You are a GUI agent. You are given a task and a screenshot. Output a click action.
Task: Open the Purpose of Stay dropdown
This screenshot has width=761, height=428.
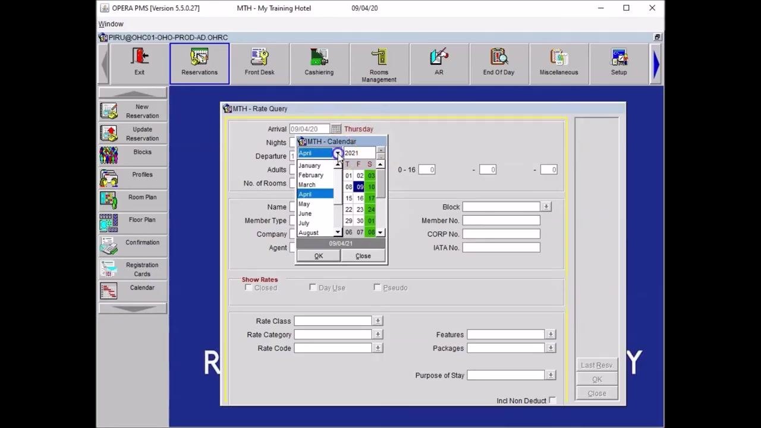coord(551,375)
